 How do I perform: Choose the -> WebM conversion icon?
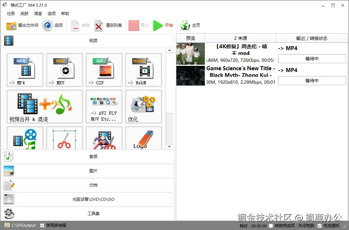point(143,70)
